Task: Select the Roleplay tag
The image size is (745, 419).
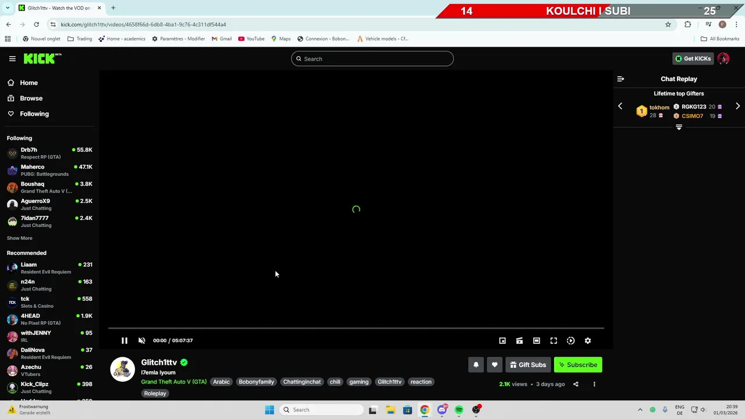Action: 155,393
